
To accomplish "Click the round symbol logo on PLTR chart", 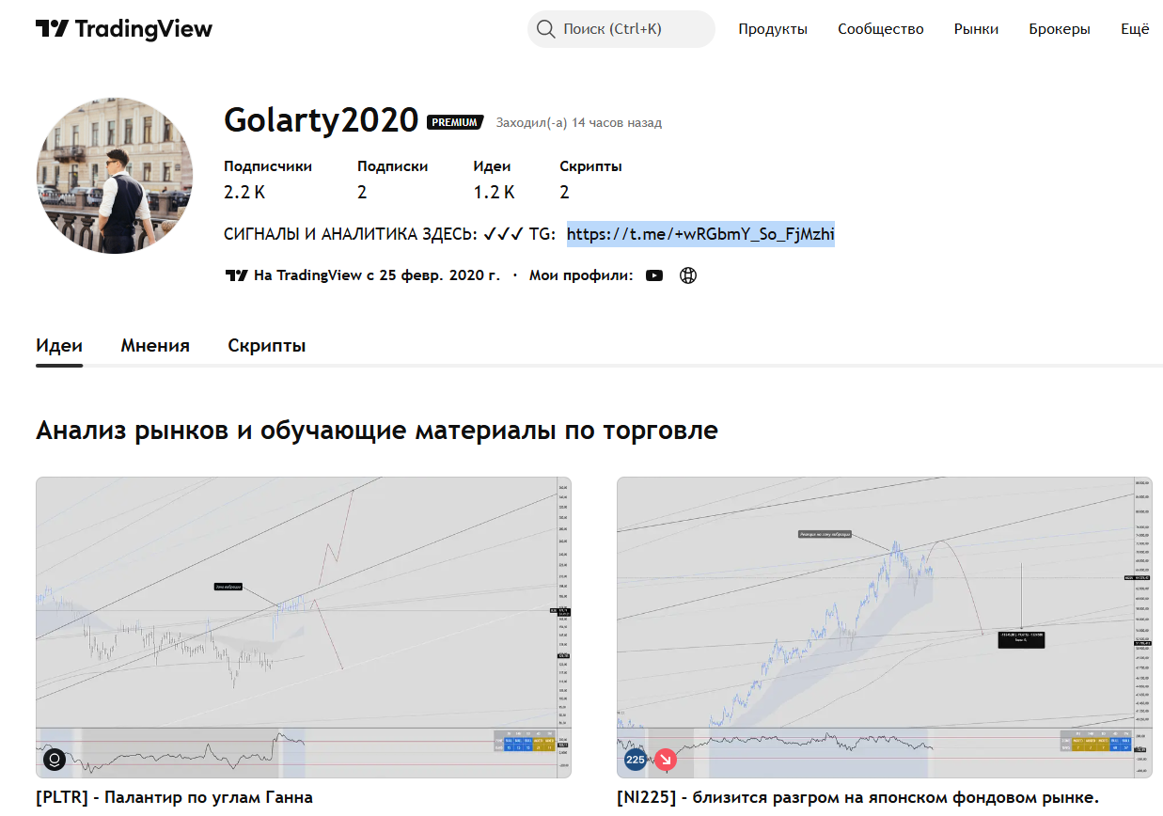I will coord(55,759).
